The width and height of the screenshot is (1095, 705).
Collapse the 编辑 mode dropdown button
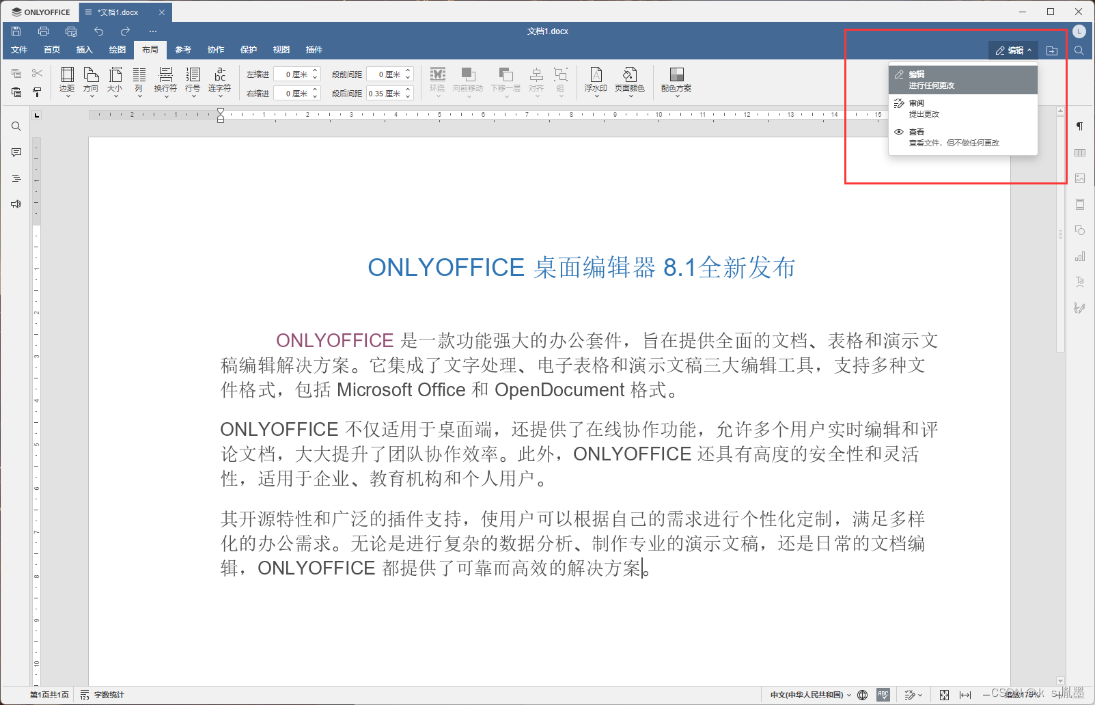[1013, 51]
